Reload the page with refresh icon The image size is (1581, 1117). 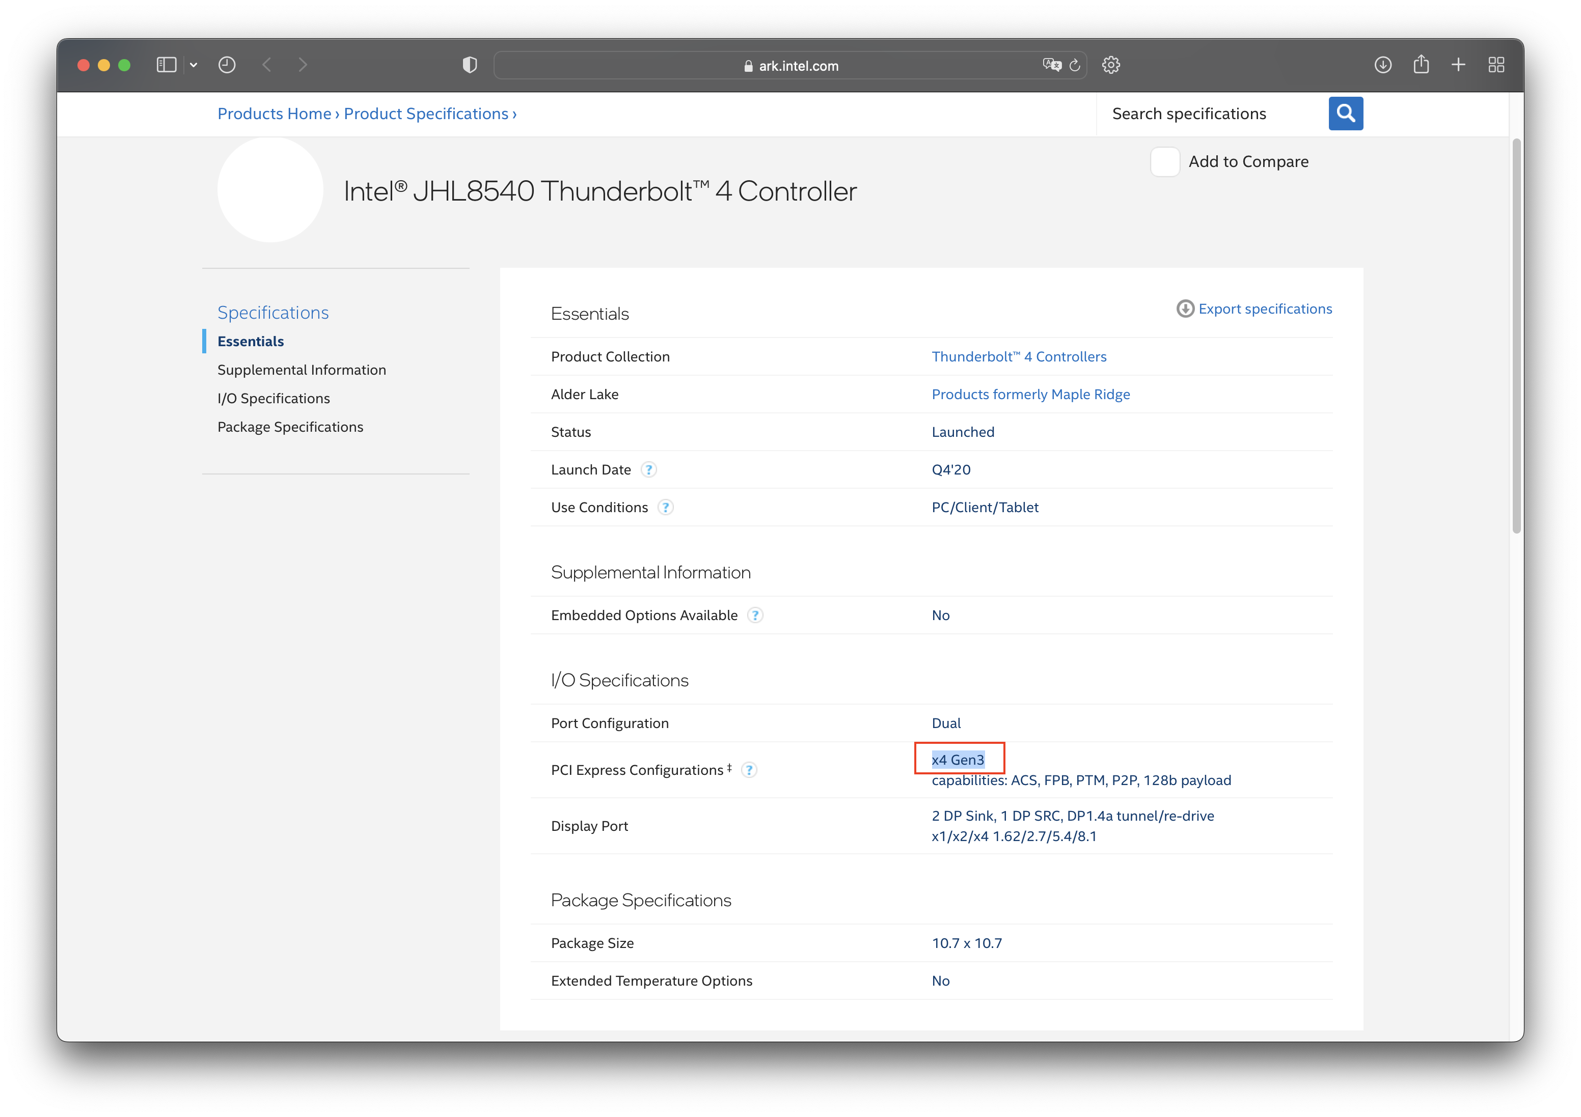[x=1074, y=65]
